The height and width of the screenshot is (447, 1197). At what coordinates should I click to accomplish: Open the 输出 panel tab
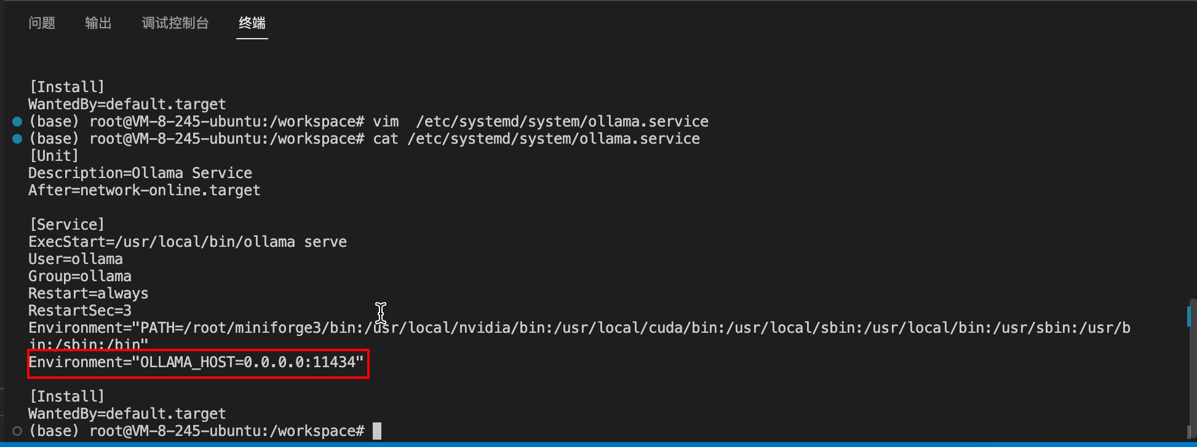(x=98, y=23)
